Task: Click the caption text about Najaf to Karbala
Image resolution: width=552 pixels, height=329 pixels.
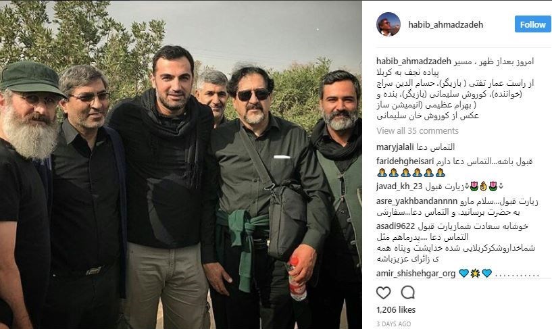Action: (455, 88)
